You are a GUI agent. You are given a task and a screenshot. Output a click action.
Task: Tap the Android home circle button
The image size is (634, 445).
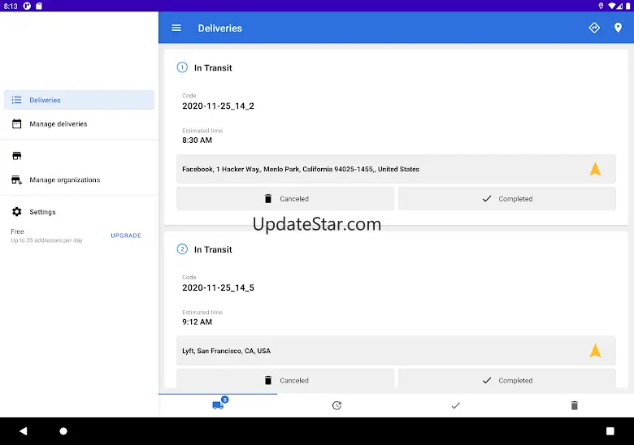pyautogui.click(x=63, y=431)
